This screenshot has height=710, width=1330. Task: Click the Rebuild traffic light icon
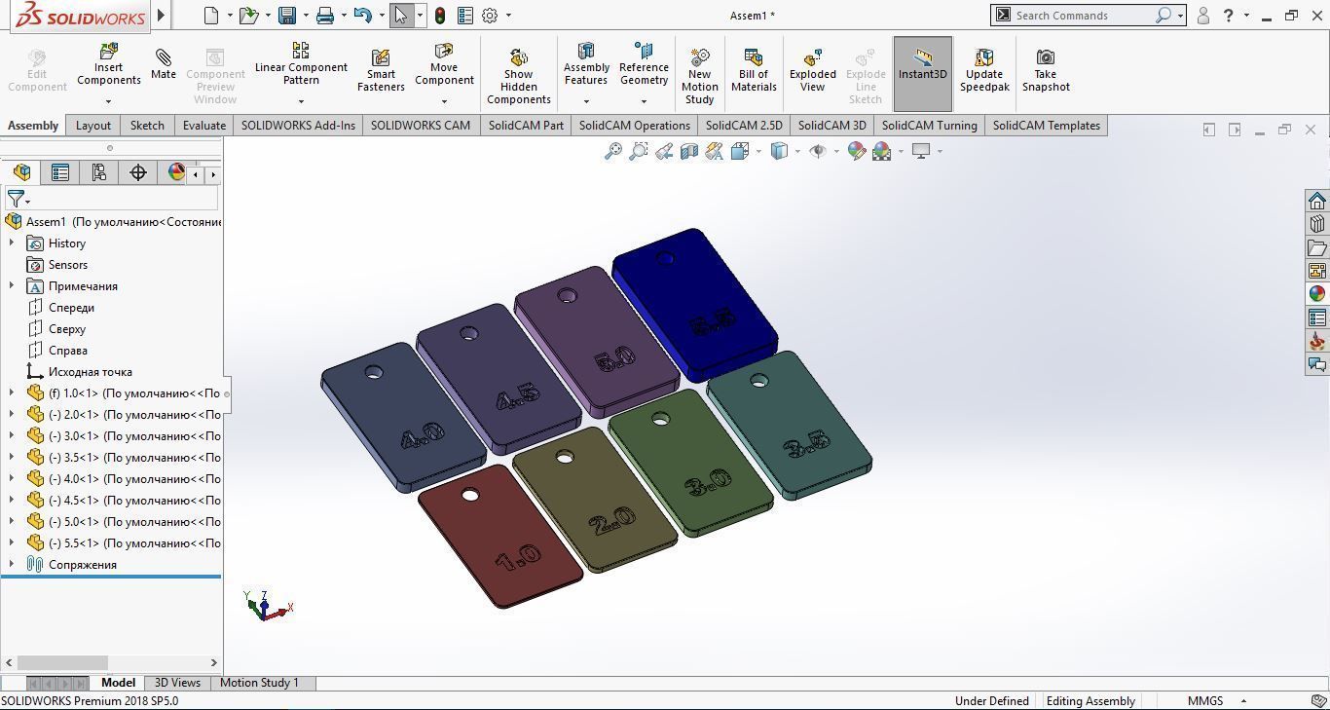[x=440, y=16]
